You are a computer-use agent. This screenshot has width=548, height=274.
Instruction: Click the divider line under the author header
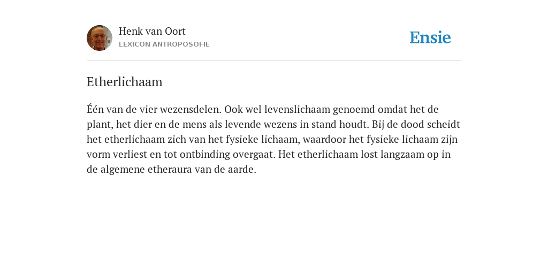pos(274,61)
